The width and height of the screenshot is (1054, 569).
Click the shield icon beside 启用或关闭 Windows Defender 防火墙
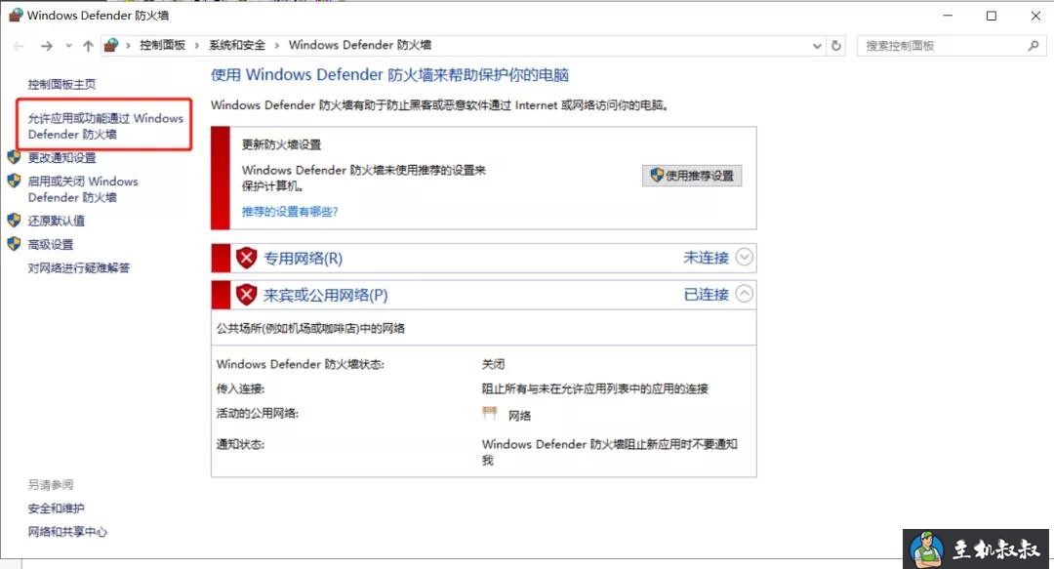pyautogui.click(x=14, y=181)
